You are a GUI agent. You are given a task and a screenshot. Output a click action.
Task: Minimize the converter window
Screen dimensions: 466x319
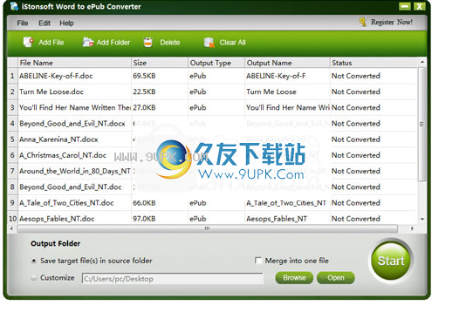tap(405, 6)
